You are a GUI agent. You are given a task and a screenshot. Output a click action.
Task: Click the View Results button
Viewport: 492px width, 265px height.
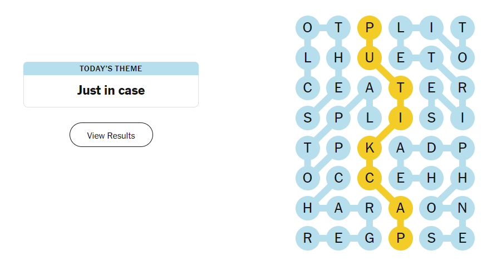coord(111,135)
